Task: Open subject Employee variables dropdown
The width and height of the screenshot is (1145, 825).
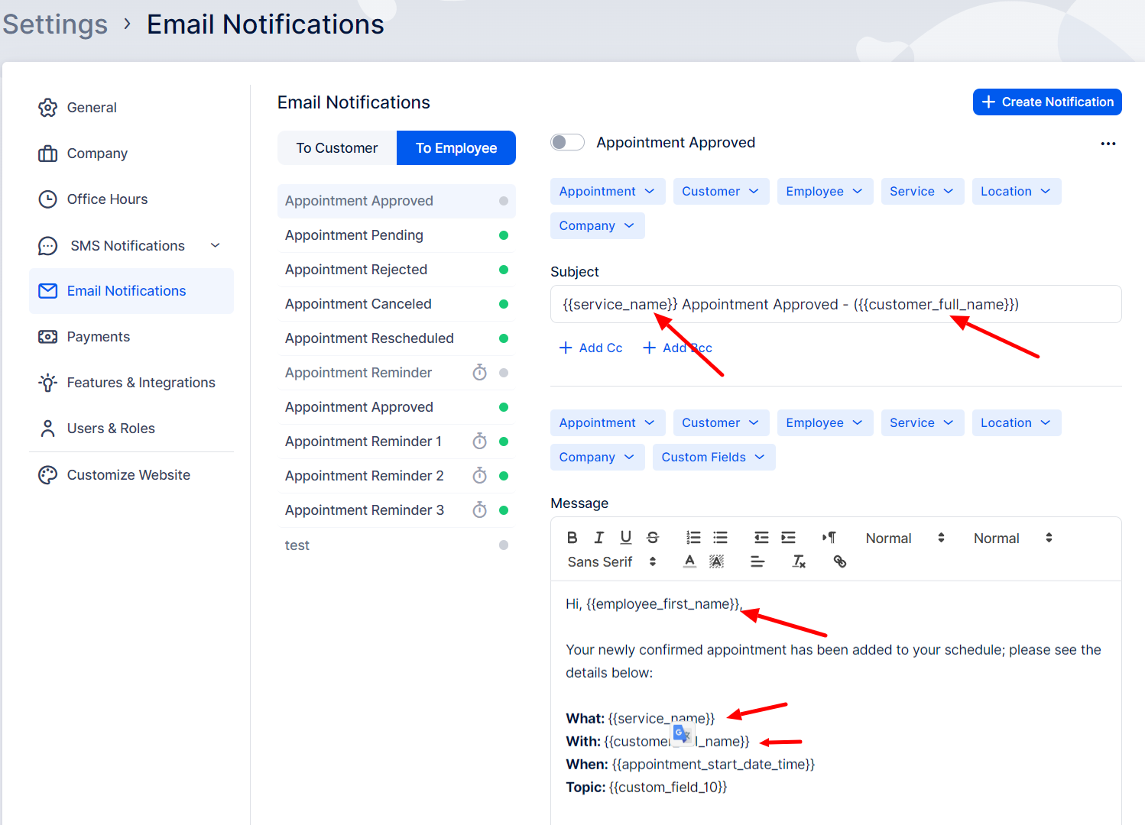Action: click(x=825, y=191)
